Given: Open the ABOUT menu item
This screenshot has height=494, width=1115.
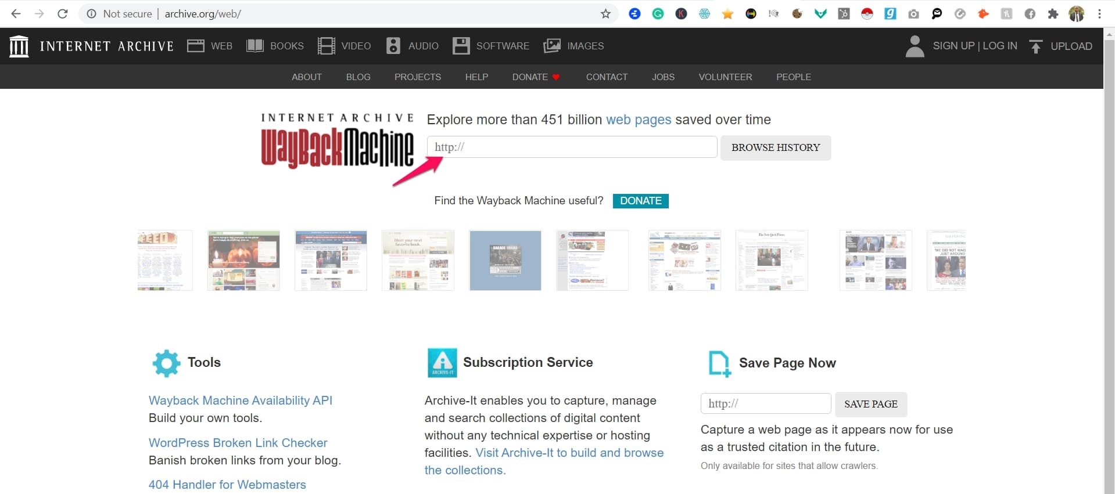Looking at the screenshot, I should click(x=306, y=77).
